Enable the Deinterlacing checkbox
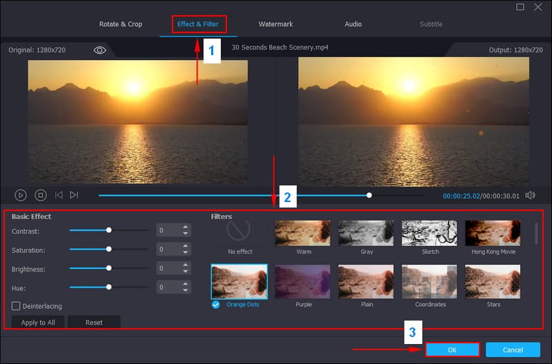The image size is (552, 364). click(x=16, y=305)
